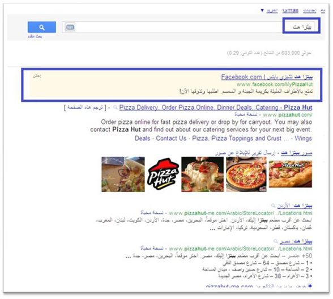
Task: Open the Facebook.com Pizza Hut ad title
Action: [x=267, y=77]
